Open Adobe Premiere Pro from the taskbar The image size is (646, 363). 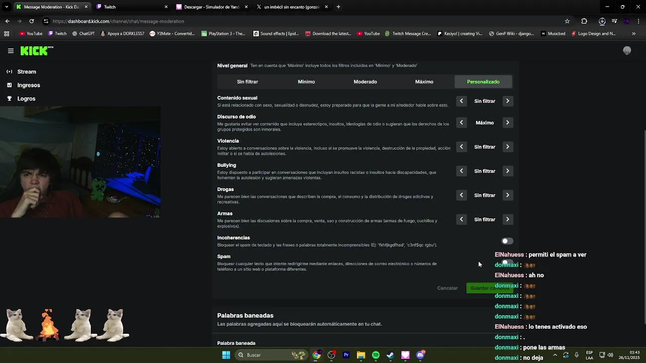coord(346,355)
